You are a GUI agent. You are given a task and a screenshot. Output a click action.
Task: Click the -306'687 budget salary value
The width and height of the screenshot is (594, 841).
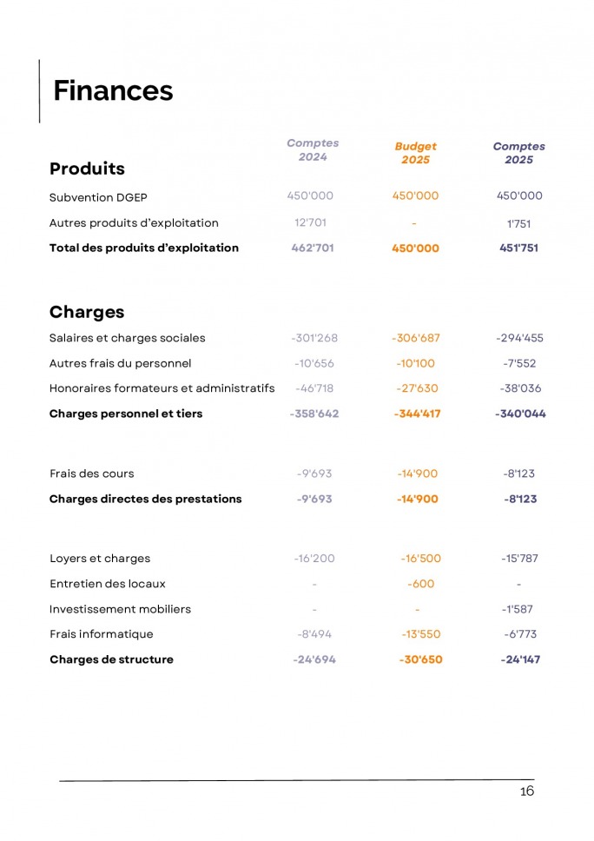point(415,338)
